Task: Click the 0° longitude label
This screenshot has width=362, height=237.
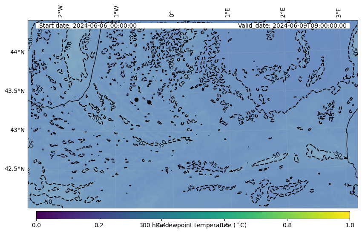Action: pyautogui.click(x=172, y=14)
